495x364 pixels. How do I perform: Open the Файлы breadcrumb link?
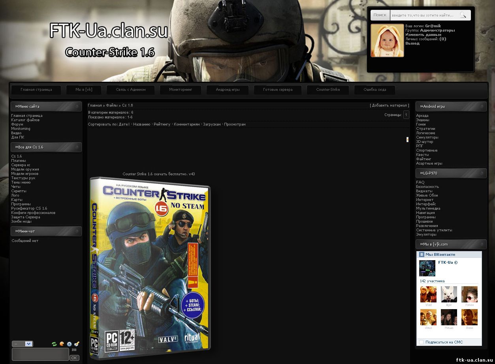(x=112, y=105)
